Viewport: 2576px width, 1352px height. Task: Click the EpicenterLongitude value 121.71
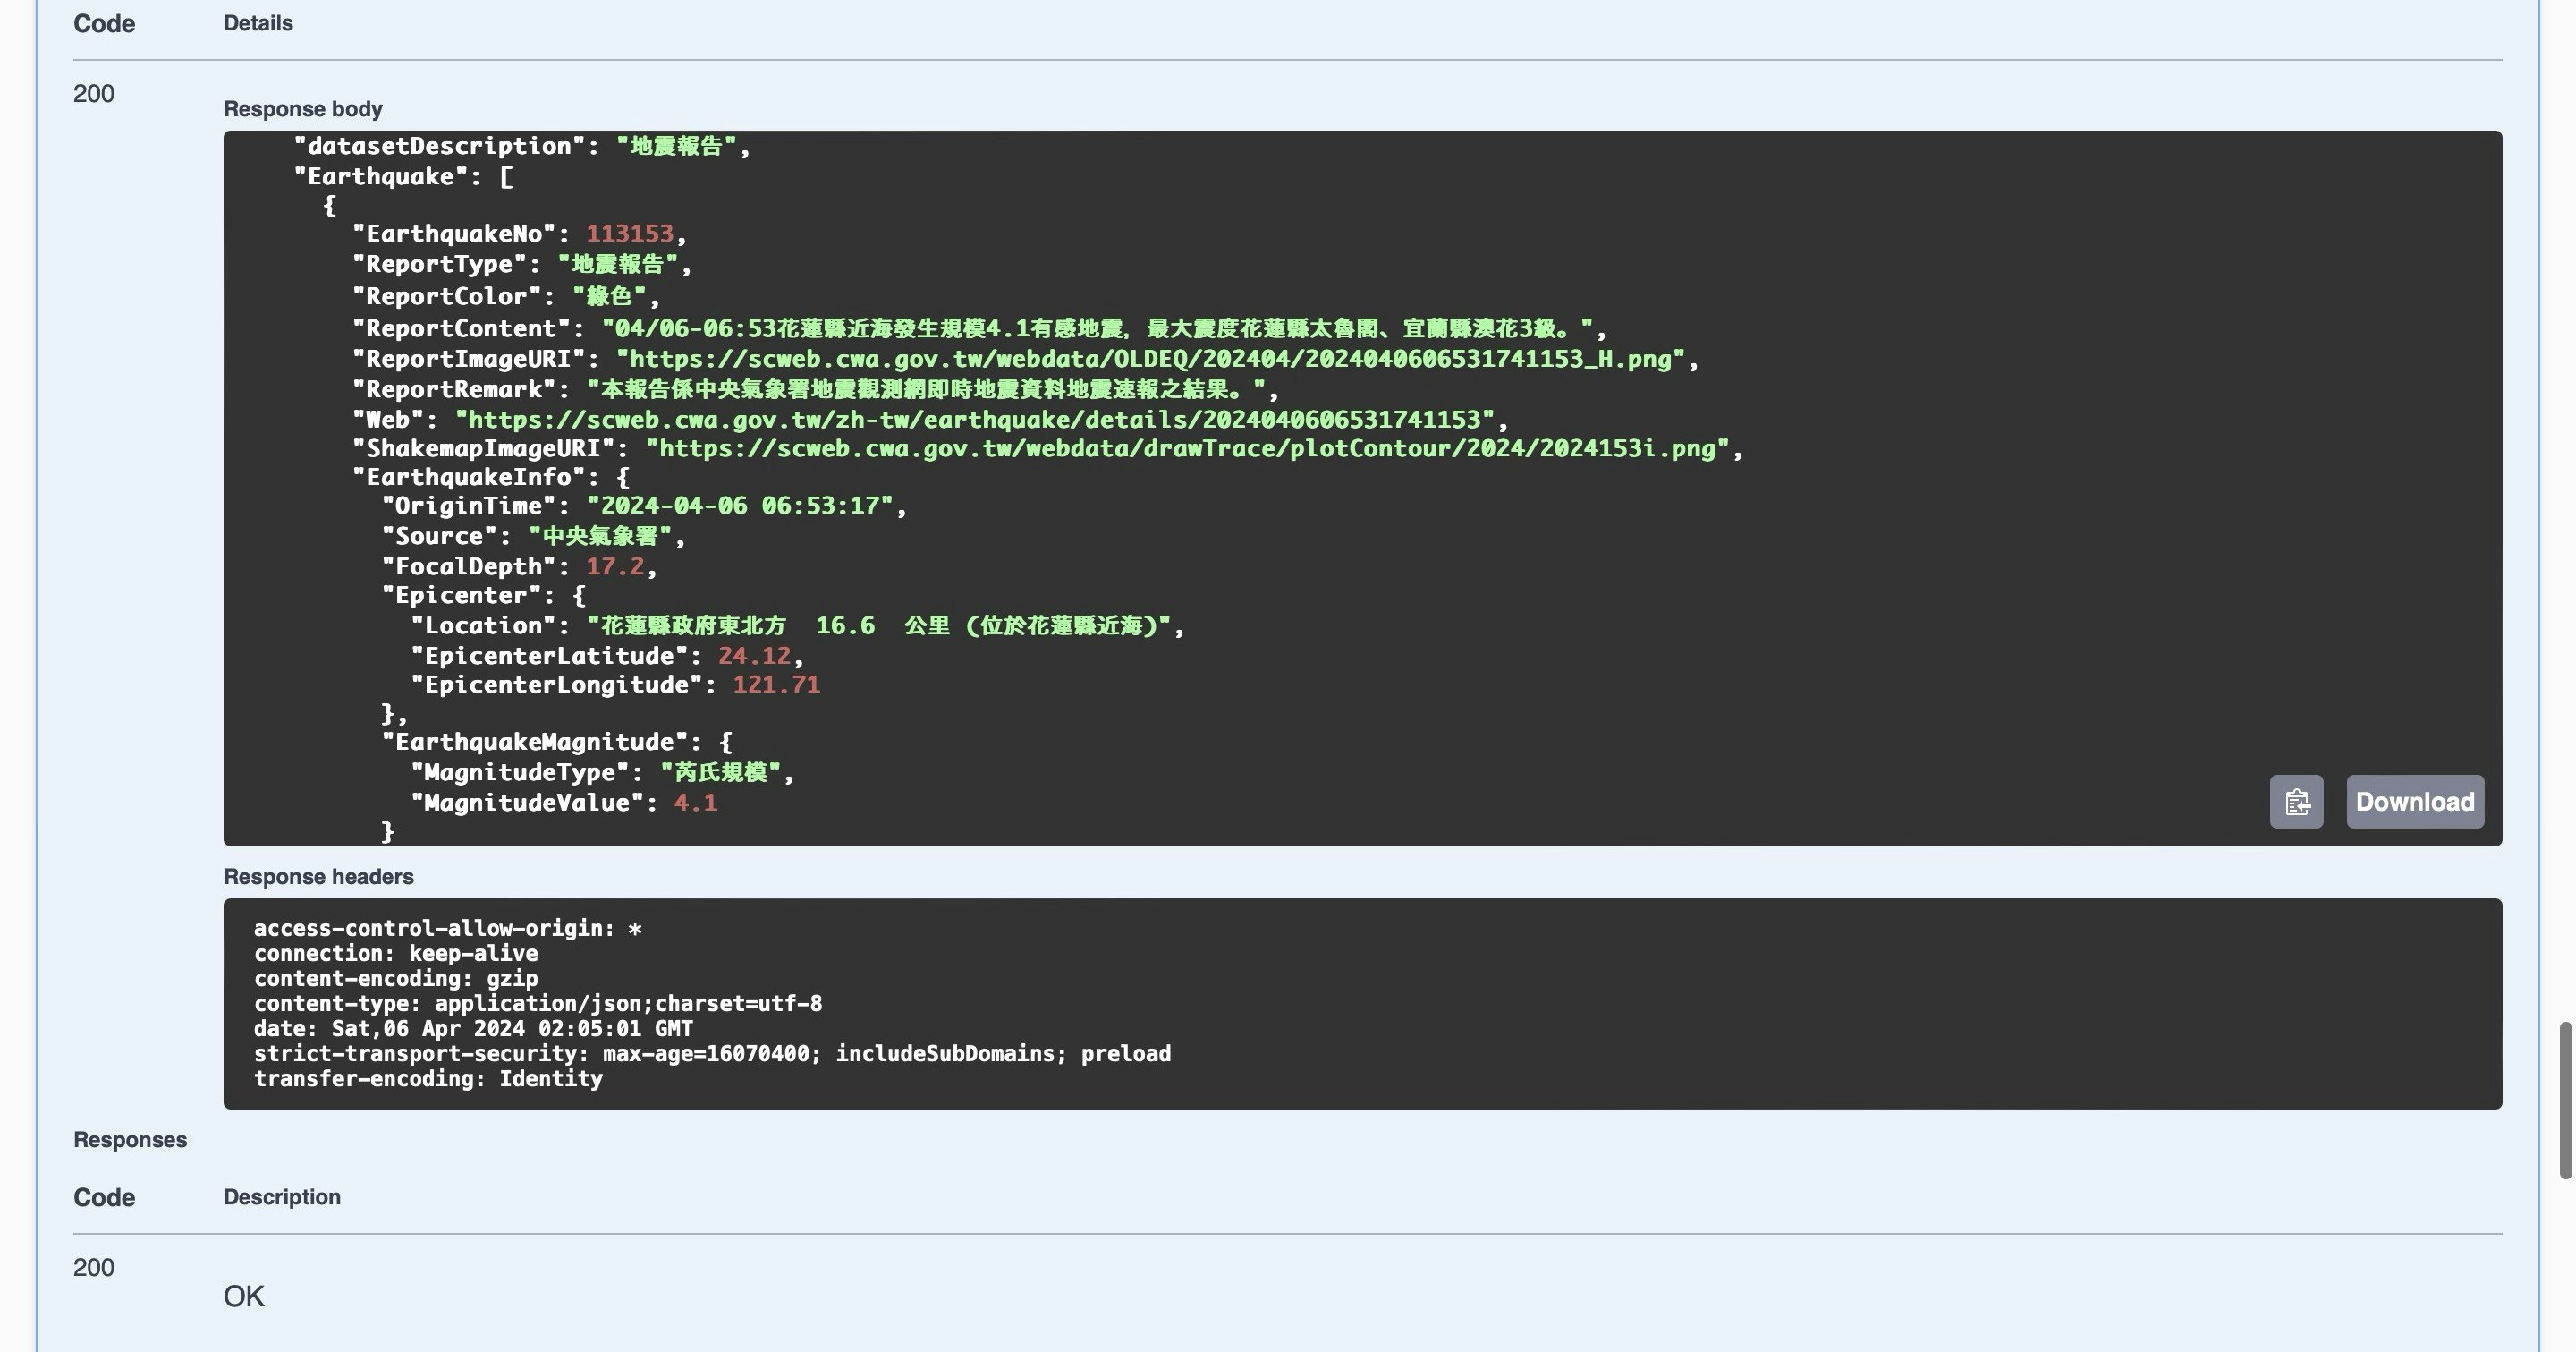coord(776,685)
